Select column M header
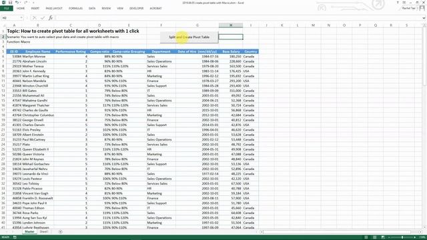The height and width of the screenshot is (240, 427). click(x=313, y=25)
